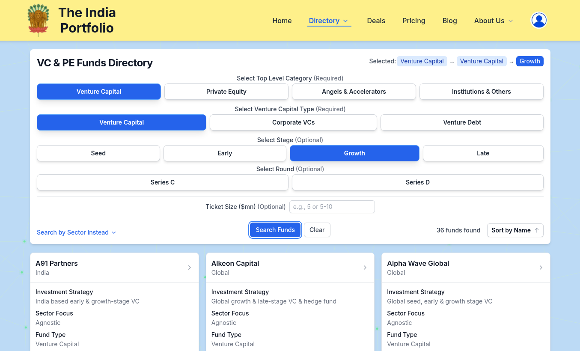Image resolution: width=580 pixels, height=351 pixels.
Task: Choose Venture Capital type option
Action: click(x=122, y=122)
